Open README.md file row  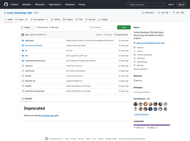click(x=75, y=81)
